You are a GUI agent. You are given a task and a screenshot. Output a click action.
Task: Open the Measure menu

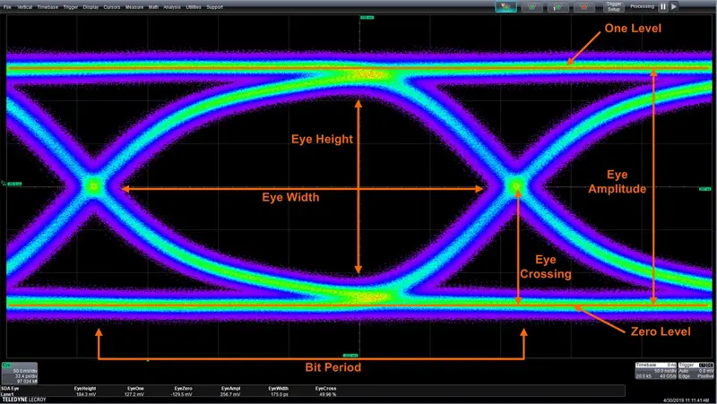tap(134, 7)
